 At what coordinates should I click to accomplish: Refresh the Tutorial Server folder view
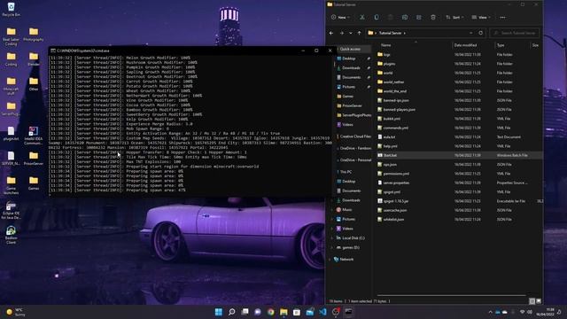click(x=480, y=33)
